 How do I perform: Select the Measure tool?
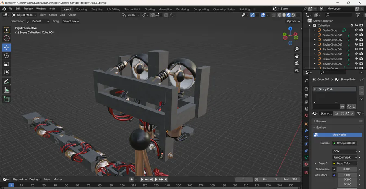coord(7,90)
